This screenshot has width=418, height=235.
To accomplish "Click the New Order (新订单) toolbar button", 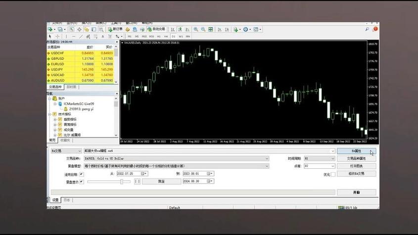I will tap(116, 30).
